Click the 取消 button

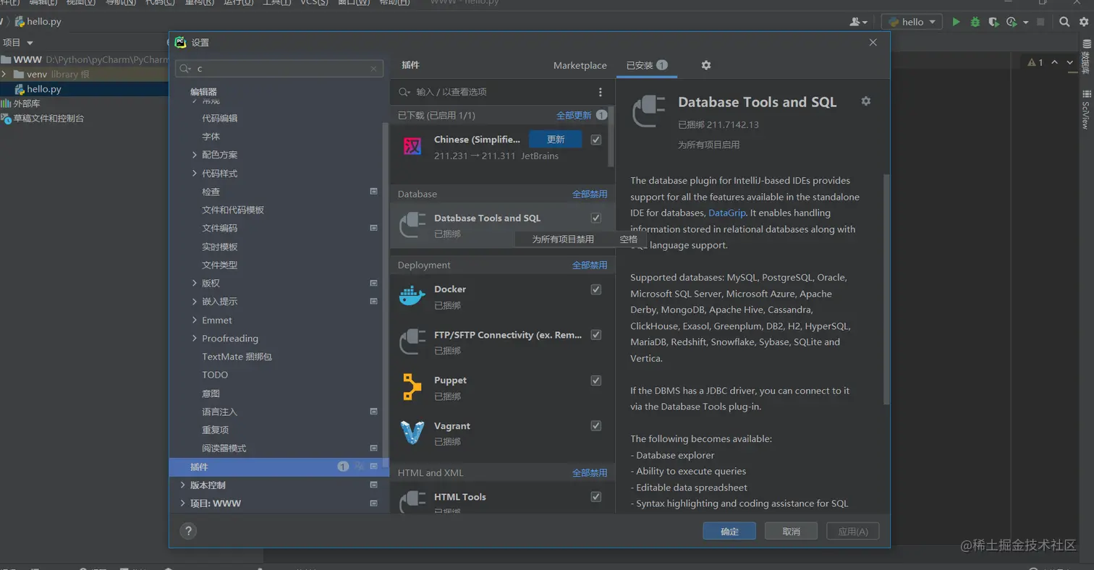click(791, 532)
